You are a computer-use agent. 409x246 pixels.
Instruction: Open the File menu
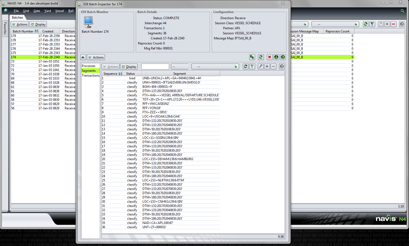click(16, 11)
